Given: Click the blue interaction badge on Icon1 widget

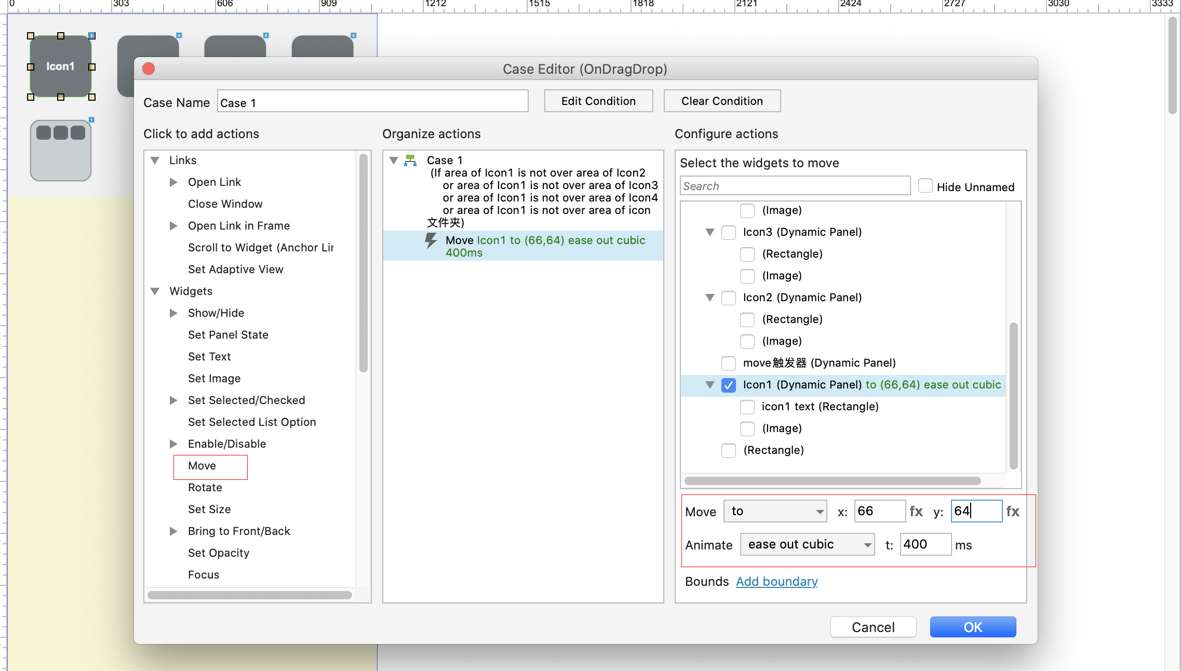Looking at the screenshot, I should point(92,36).
